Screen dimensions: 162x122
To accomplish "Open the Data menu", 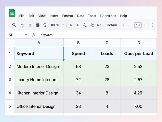I will click(x=80, y=16).
